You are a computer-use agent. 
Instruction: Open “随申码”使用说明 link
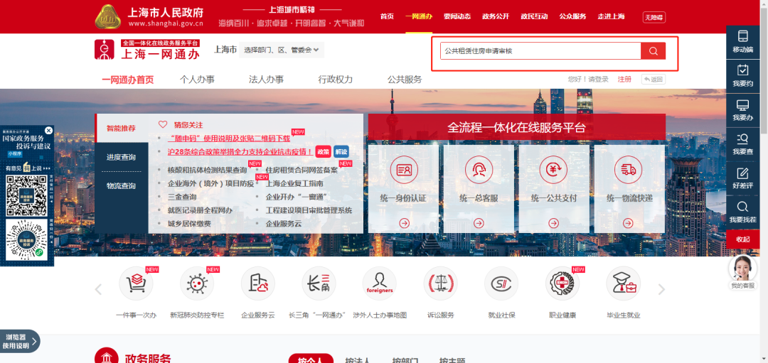point(229,139)
